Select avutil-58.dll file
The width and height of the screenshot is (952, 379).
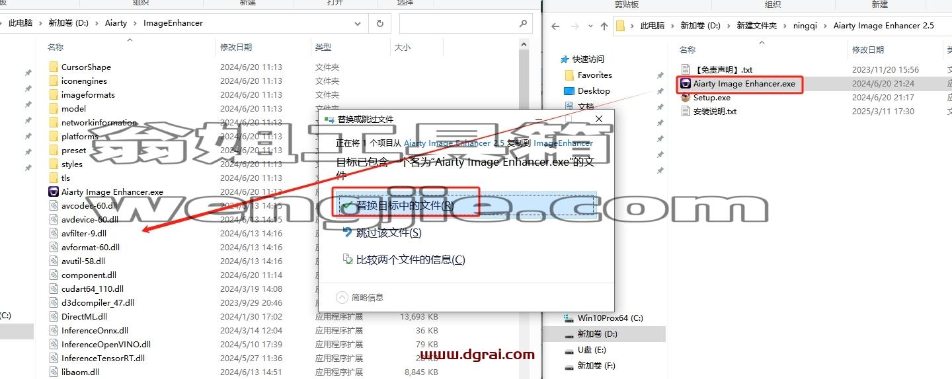coord(83,261)
